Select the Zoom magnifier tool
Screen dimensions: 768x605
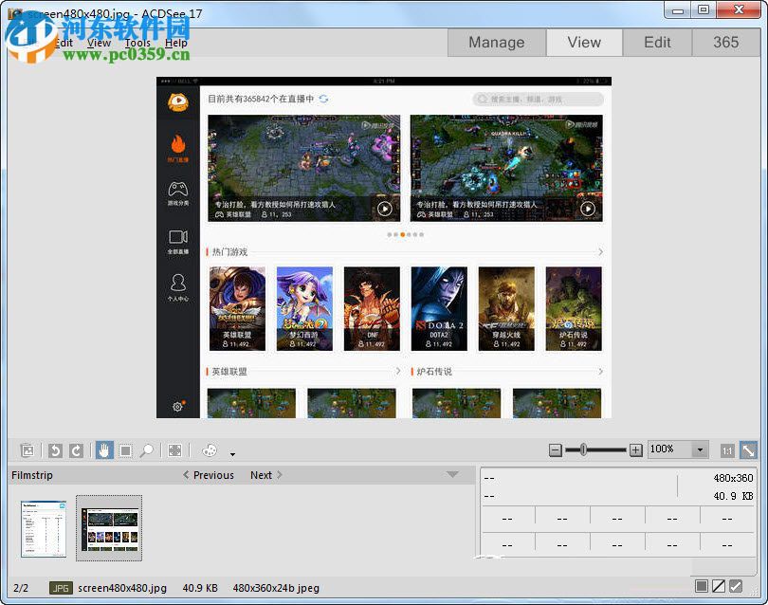[147, 450]
